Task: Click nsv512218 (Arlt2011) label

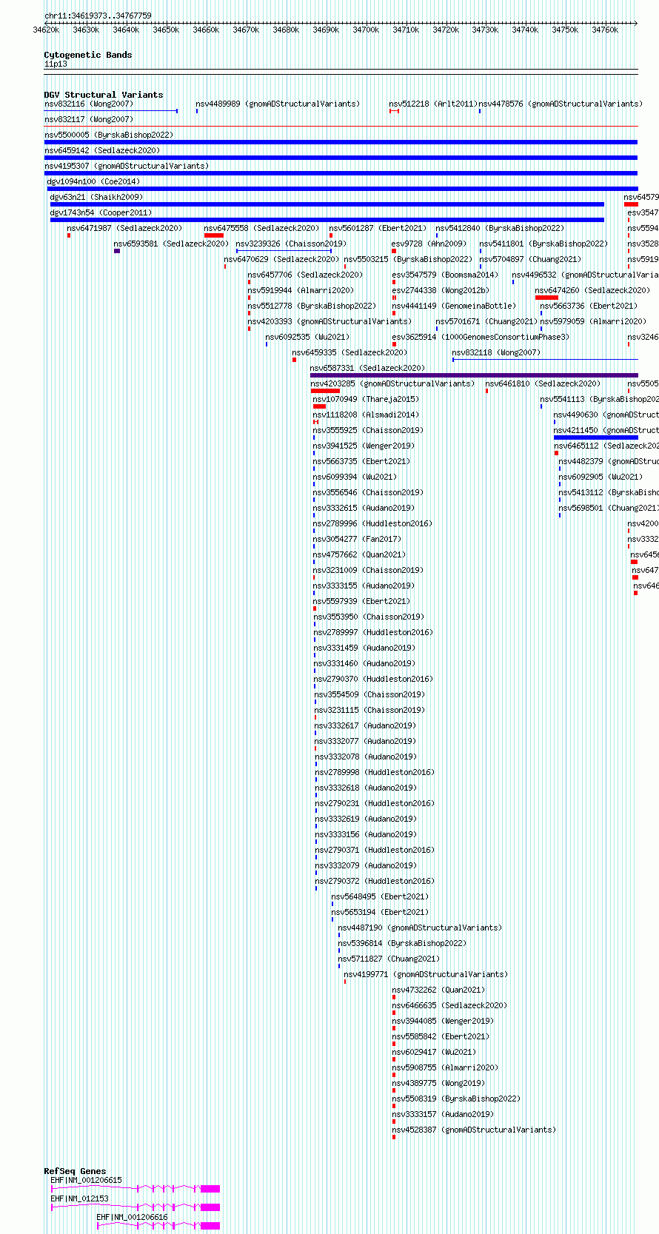Action: (433, 104)
